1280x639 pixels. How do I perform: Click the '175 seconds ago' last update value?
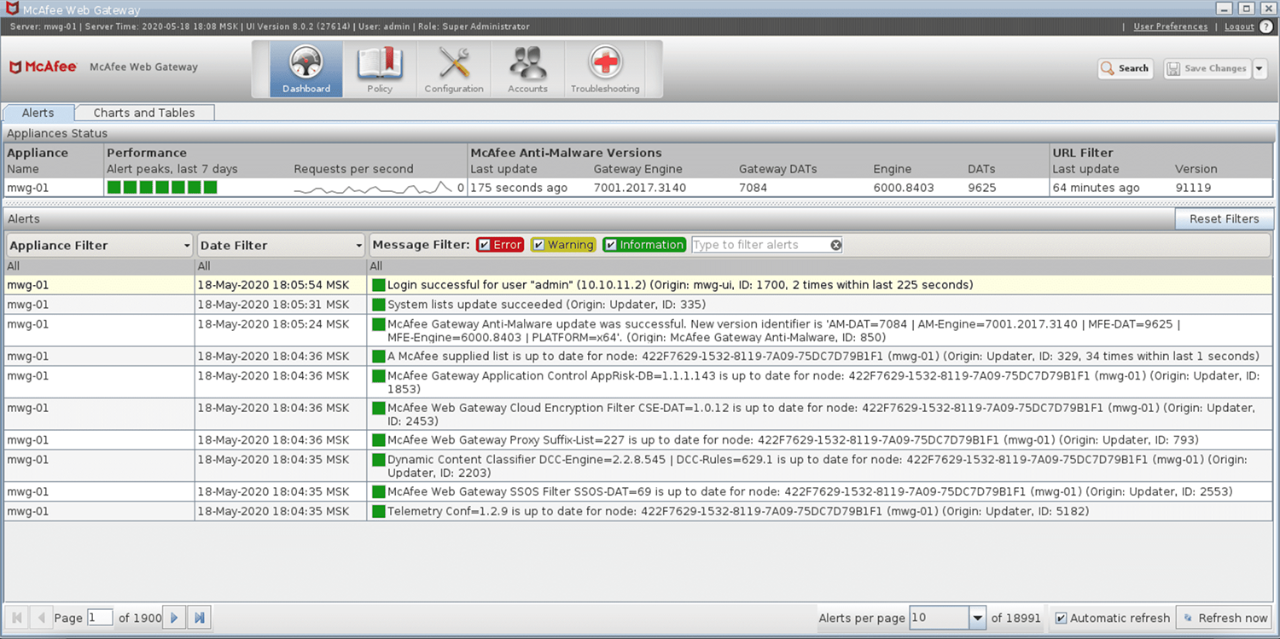click(519, 188)
